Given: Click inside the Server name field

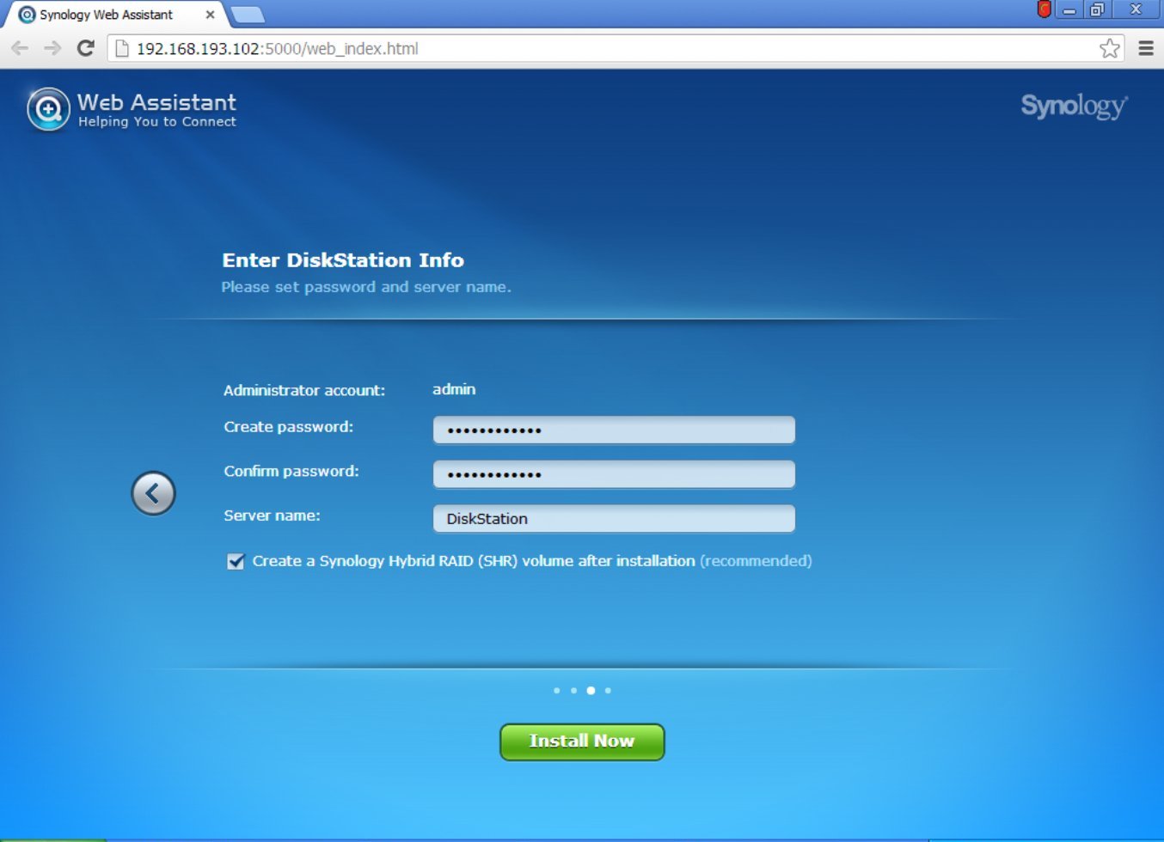Looking at the screenshot, I should click(613, 518).
